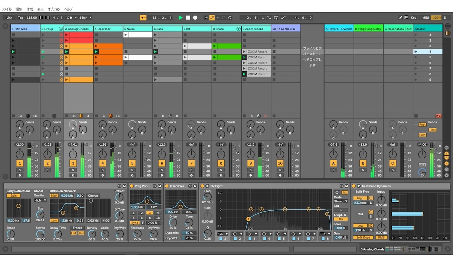
Task: Click the Stop All Clips button in Master
Action: (416, 116)
